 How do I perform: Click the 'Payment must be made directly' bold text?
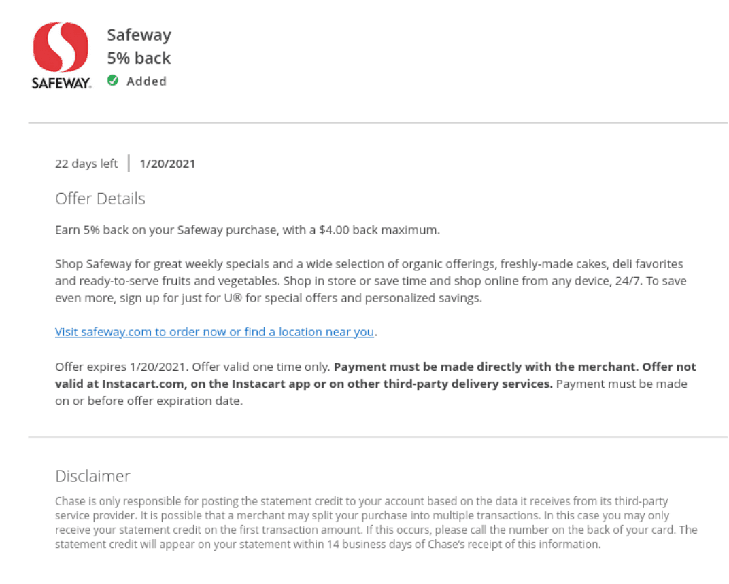click(x=486, y=367)
